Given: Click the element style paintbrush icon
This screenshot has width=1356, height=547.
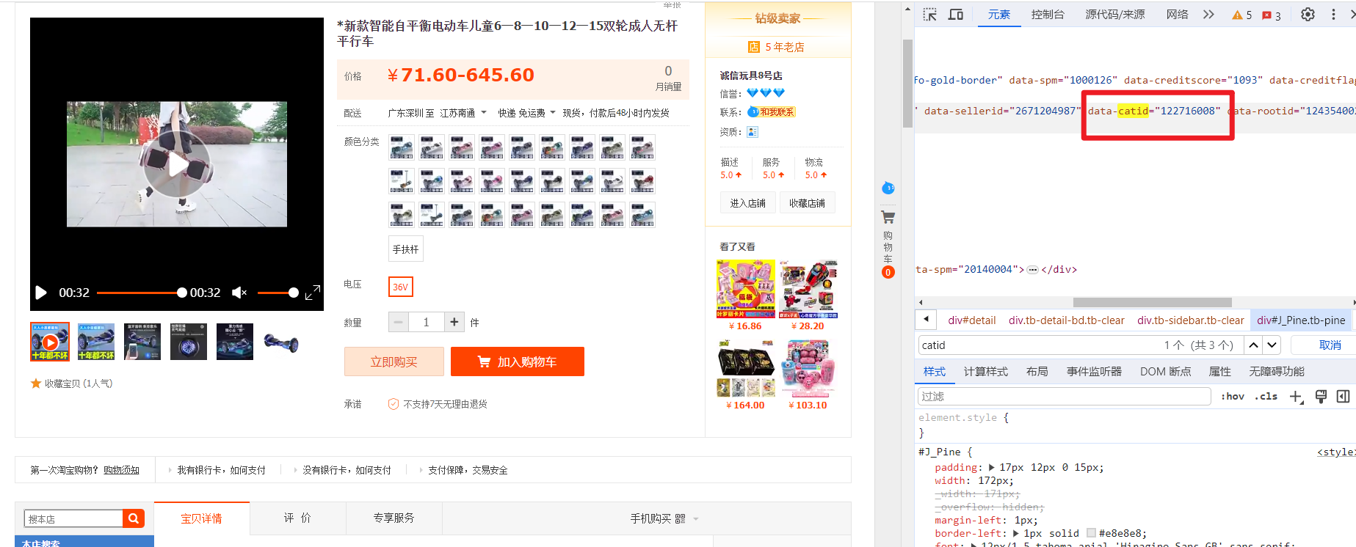Looking at the screenshot, I should point(1321,397).
